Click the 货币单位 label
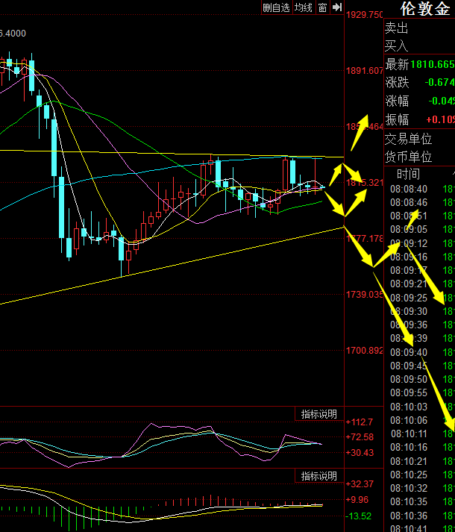Screen dimensions: 455x532 [408, 157]
